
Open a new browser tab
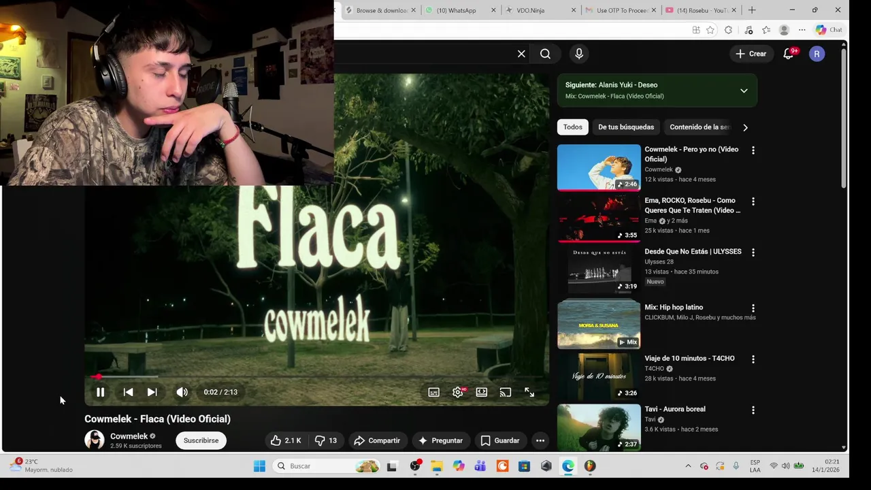(752, 10)
